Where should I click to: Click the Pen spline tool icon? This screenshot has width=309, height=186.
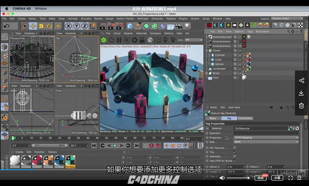point(138,26)
